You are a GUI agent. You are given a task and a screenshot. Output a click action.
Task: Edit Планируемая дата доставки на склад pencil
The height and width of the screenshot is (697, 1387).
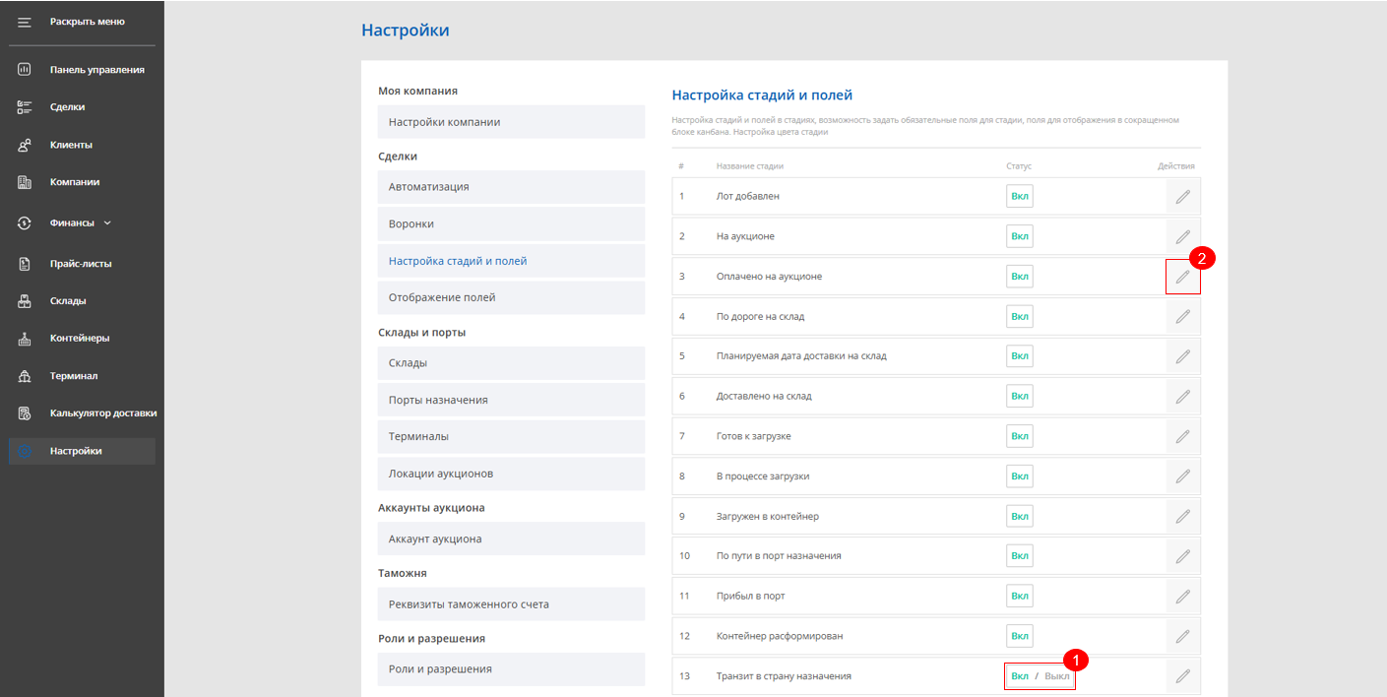click(1182, 356)
